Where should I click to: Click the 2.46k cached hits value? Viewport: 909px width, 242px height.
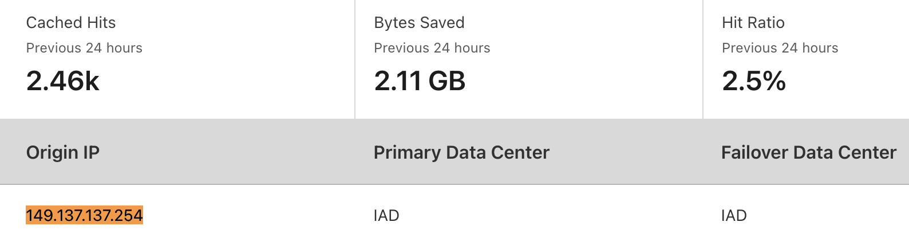pos(63,81)
